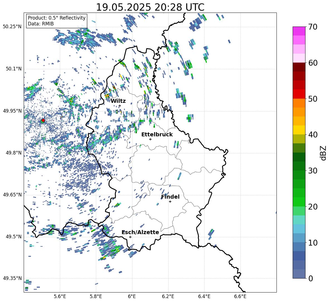
Task: Click the 6.6°E longitude label
Action: pos(240,296)
